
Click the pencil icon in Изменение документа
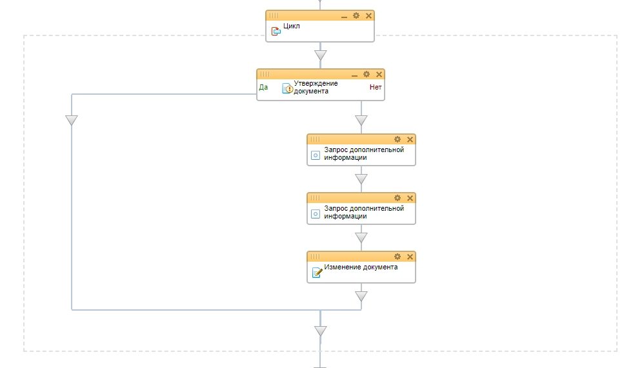tap(316, 272)
